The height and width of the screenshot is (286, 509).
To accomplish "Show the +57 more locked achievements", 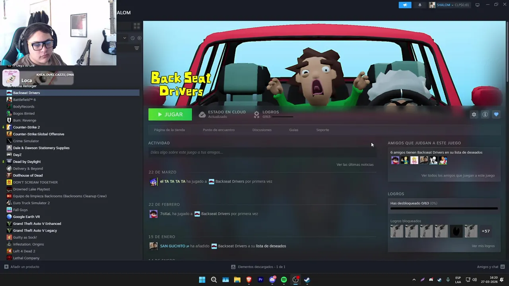I will pyautogui.click(x=486, y=231).
